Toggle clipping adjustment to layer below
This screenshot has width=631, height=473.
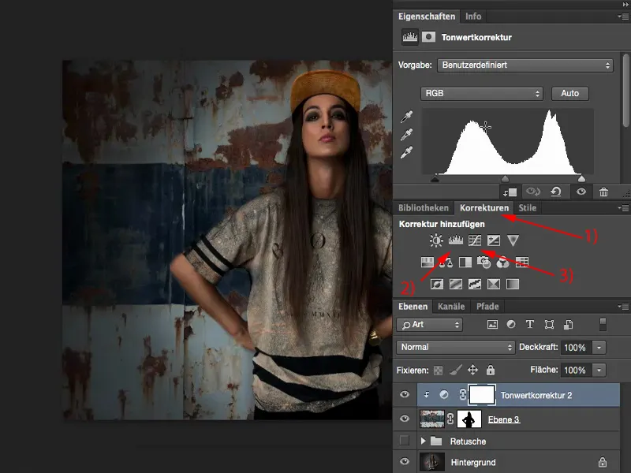click(x=510, y=192)
